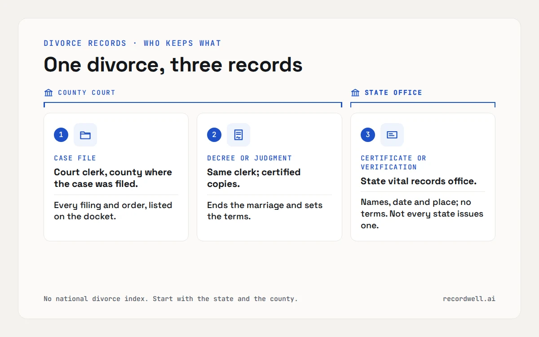539x337 pixels.
Task: Click the number 2 badge
Action: [214, 135]
